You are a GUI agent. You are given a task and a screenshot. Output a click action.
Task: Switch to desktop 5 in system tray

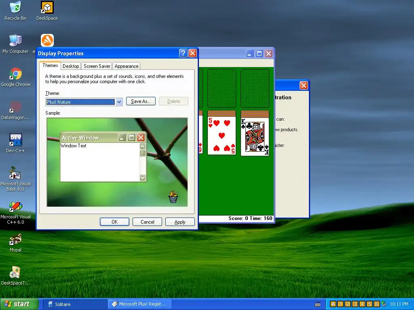[x=370, y=304]
